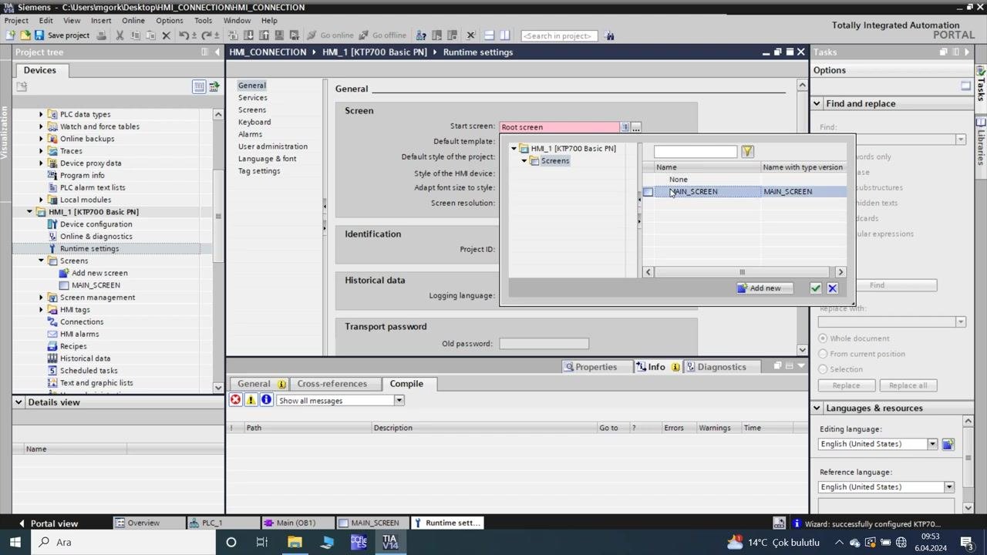The height and width of the screenshot is (555, 987).
Task: Select the Selection radio button
Action: pyautogui.click(x=823, y=369)
